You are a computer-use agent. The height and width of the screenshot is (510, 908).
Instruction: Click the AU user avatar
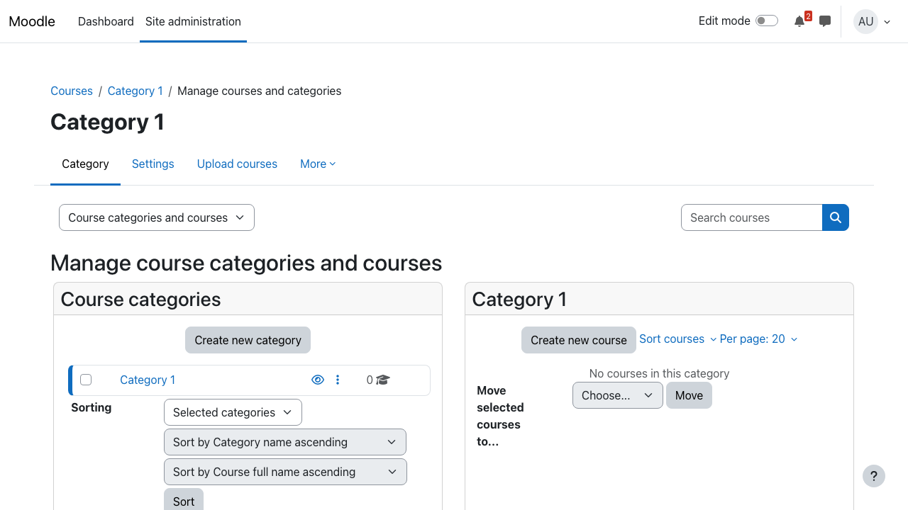[x=865, y=21]
